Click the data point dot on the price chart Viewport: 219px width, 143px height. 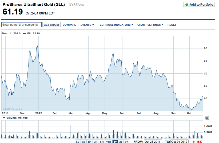(x=12, y=94)
